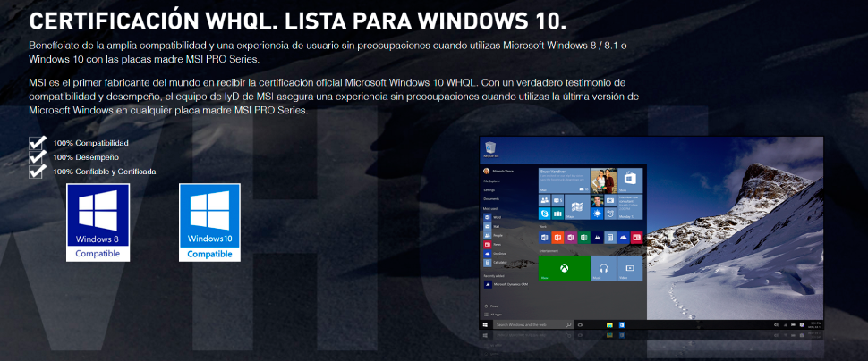Toggle the 100% Compatibilidad checkbox
868x361 pixels.
point(38,143)
